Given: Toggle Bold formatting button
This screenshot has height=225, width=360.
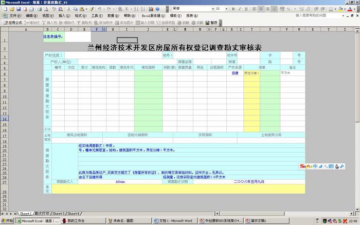Looking at the screenshot, I should click(x=234, y=9).
